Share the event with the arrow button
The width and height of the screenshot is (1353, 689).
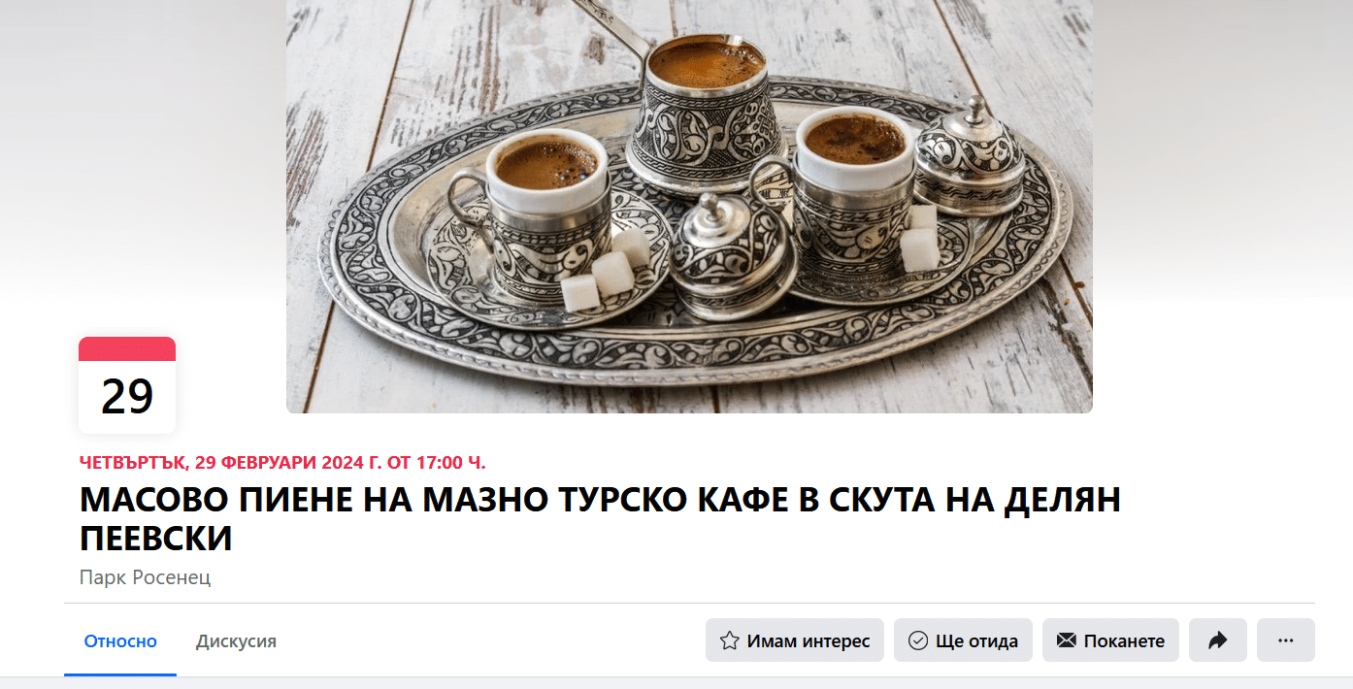(1217, 640)
